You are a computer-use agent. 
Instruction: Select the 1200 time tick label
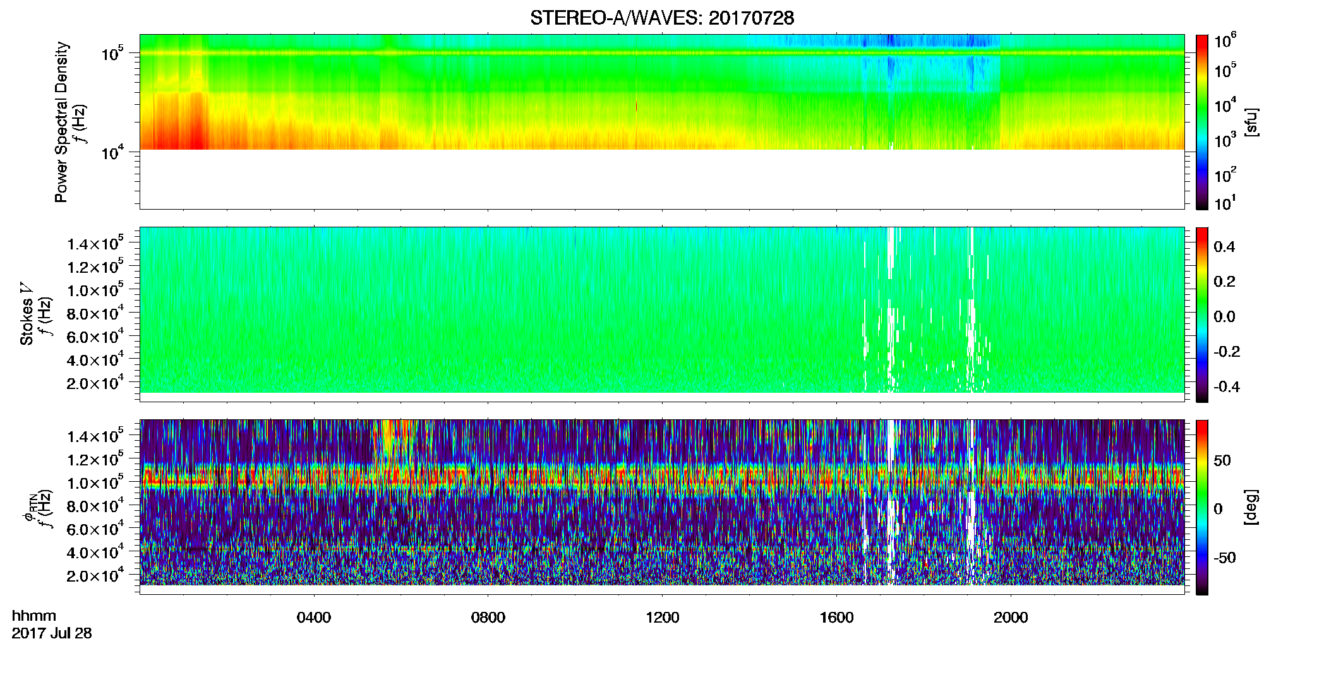click(663, 618)
